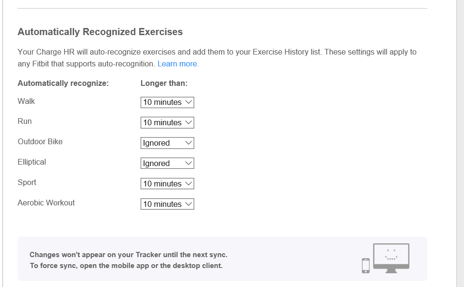Screen dimensions: 464x287
Task: Open the Aerobic Workout duration dropdown
Action: point(167,204)
